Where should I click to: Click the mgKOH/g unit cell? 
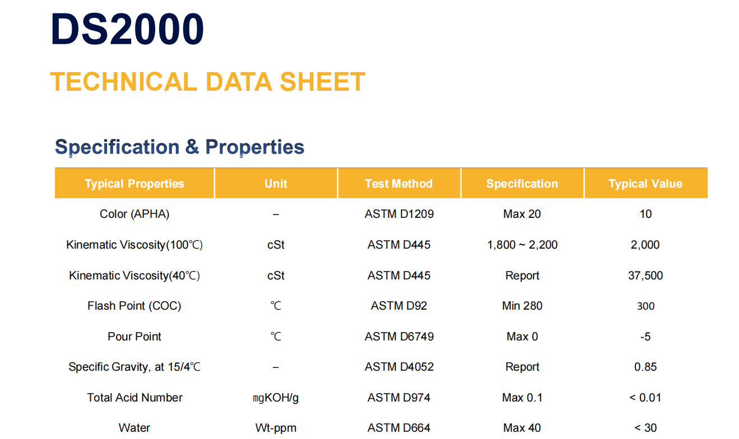coord(276,398)
